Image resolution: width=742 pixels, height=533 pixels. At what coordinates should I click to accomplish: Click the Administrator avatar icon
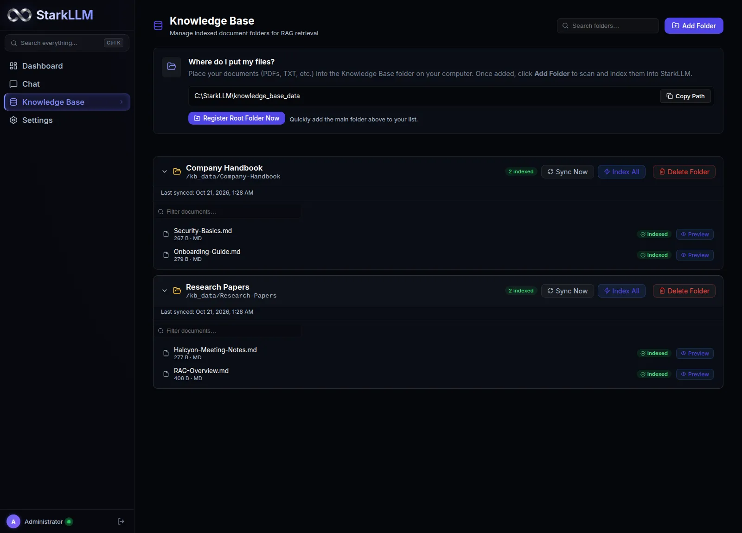13,521
